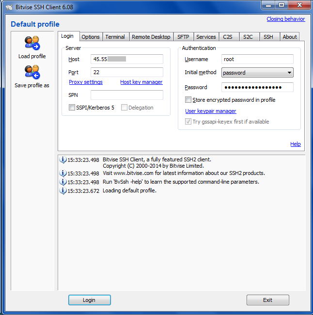Click info icon beside 'Run BvSsh -help' log
The image size is (313, 315).
[x=63, y=182]
